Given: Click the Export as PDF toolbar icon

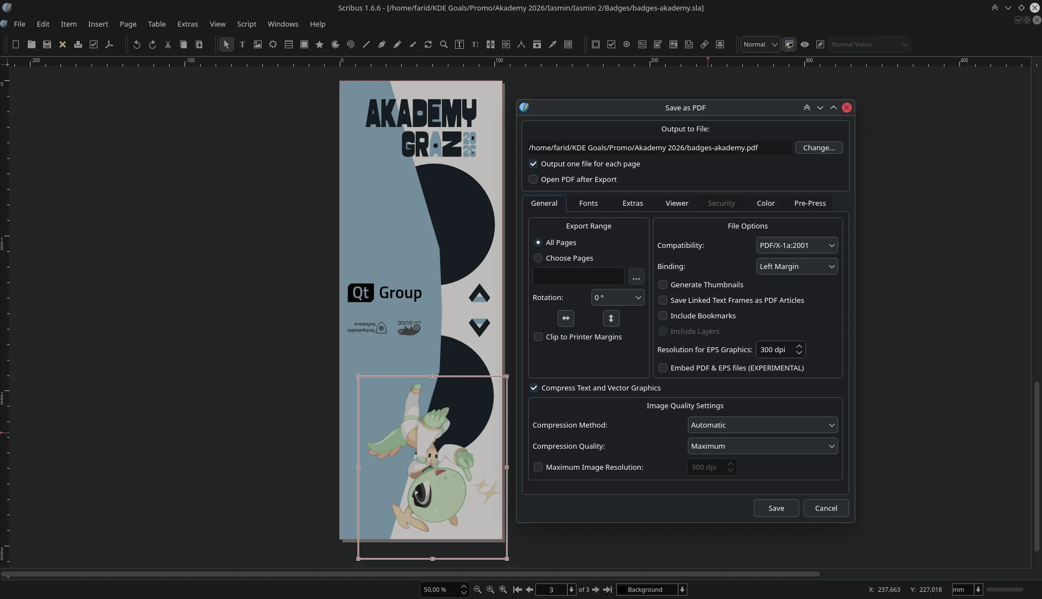Looking at the screenshot, I should click(109, 44).
